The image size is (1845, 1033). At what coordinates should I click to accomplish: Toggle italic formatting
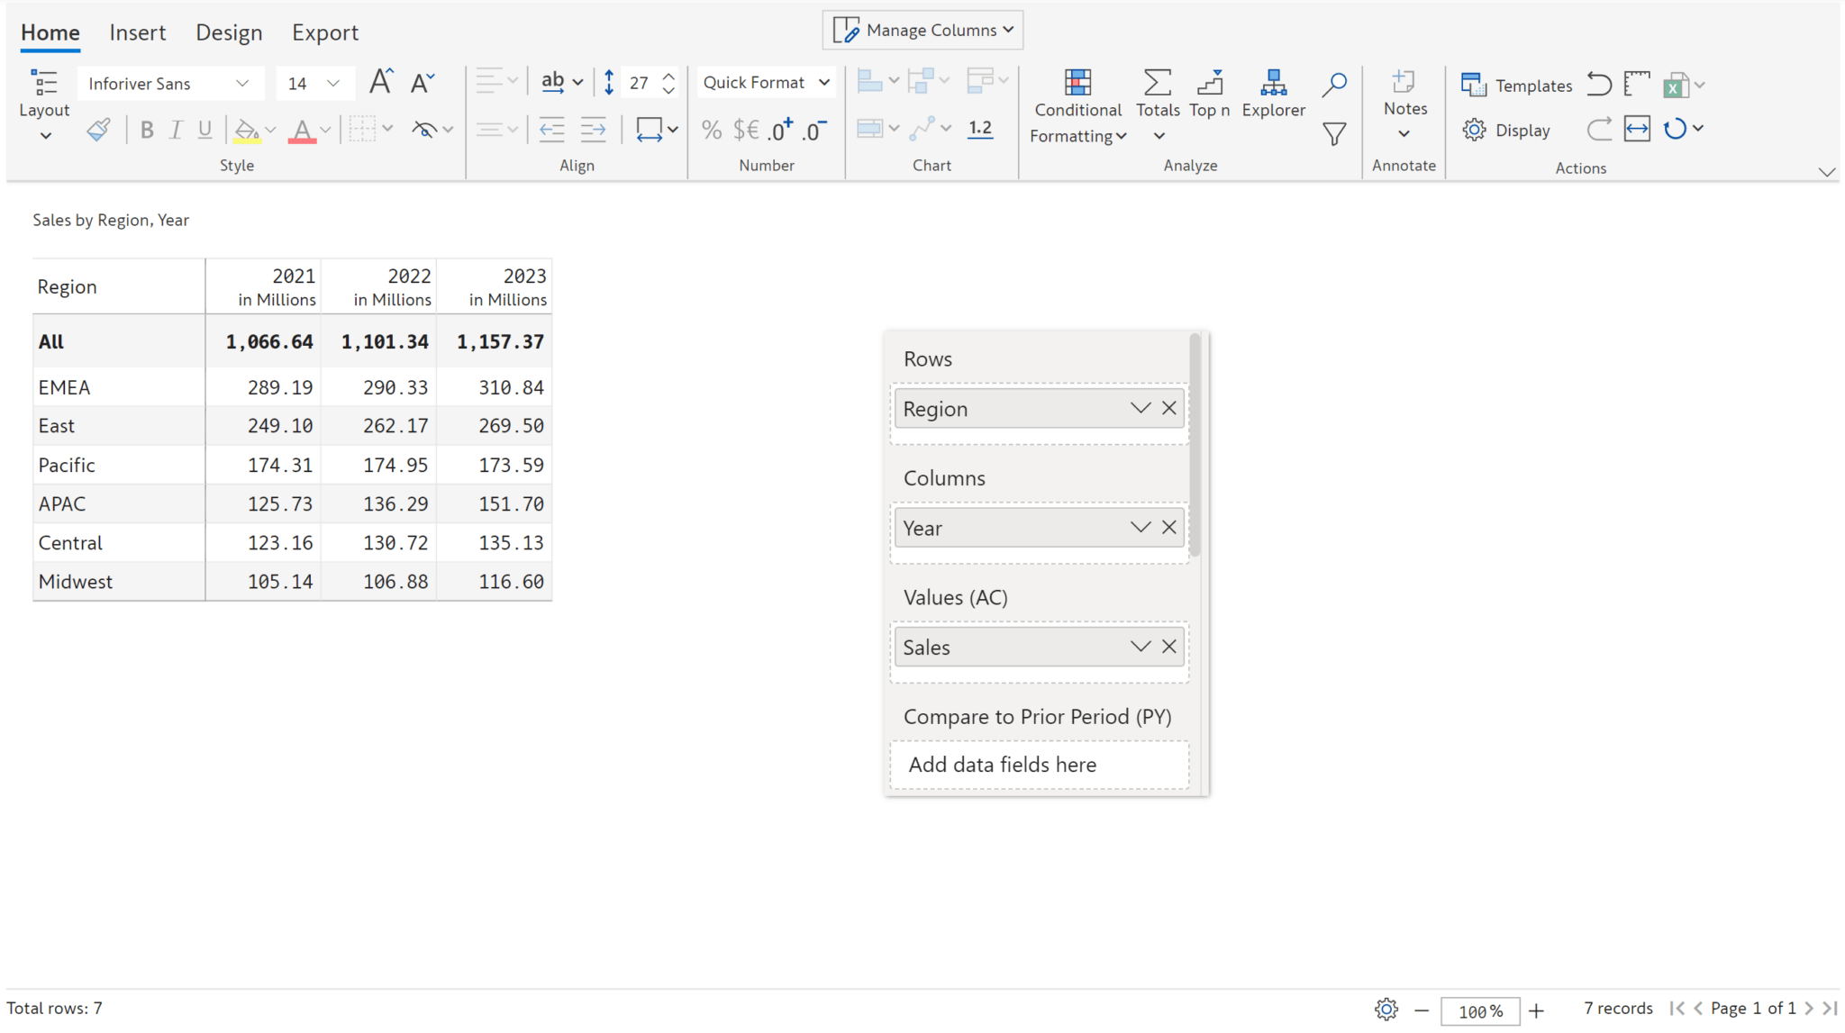[176, 129]
